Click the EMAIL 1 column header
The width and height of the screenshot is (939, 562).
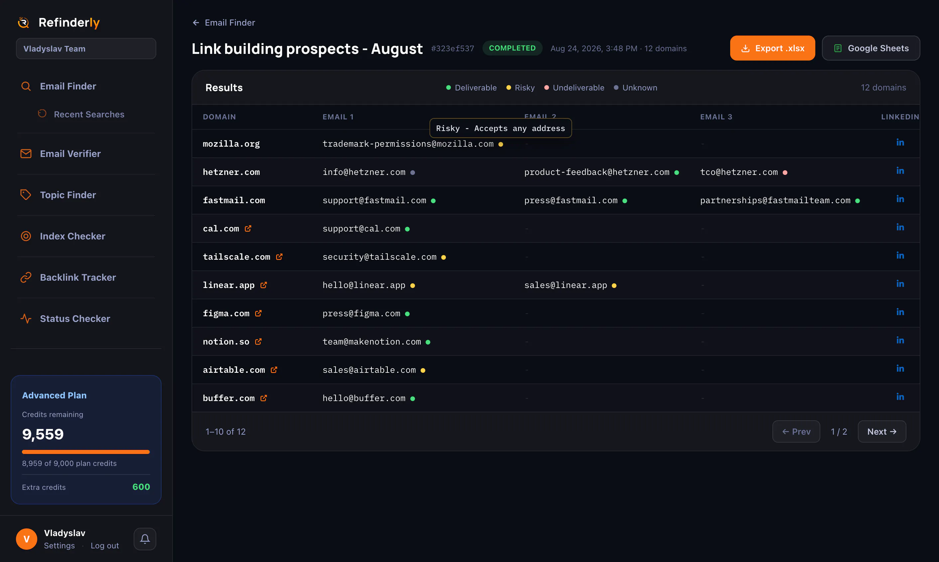click(338, 117)
